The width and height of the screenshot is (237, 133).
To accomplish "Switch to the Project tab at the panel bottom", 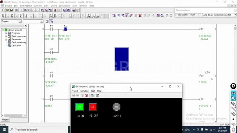I will point(5,120).
